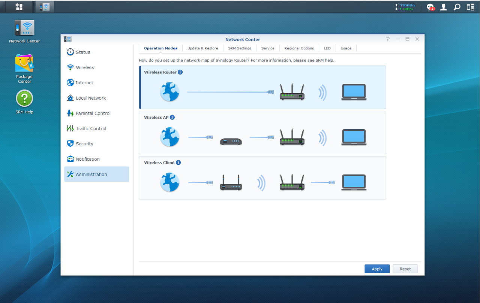
Task: Open Security in the sidebar
Action: 96,144
